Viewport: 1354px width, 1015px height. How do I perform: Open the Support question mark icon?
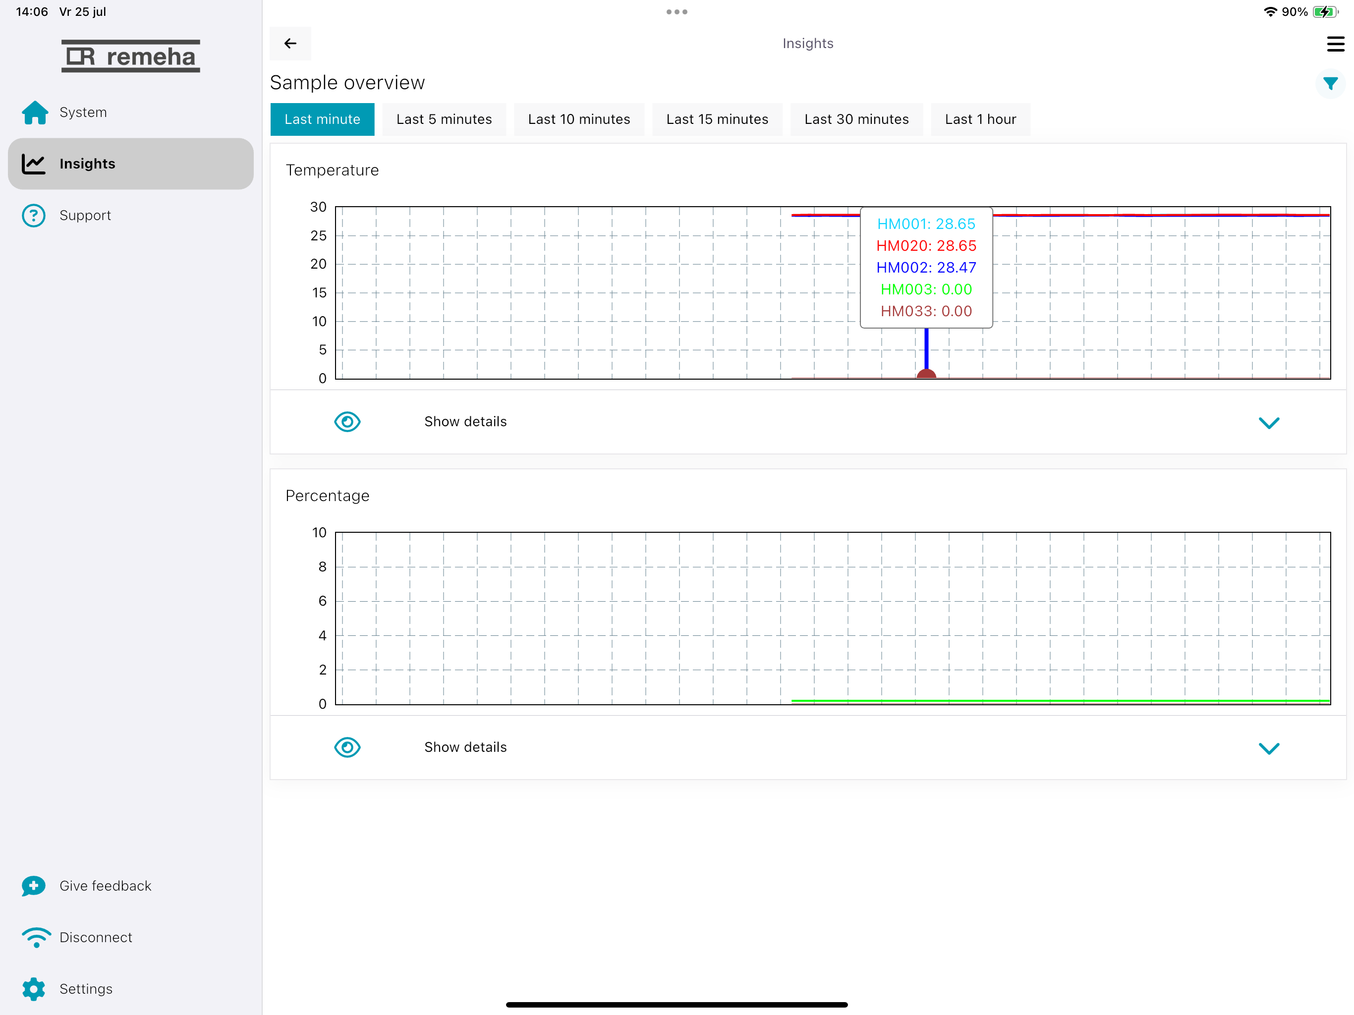pyautogui.click(x=34, y=216)
